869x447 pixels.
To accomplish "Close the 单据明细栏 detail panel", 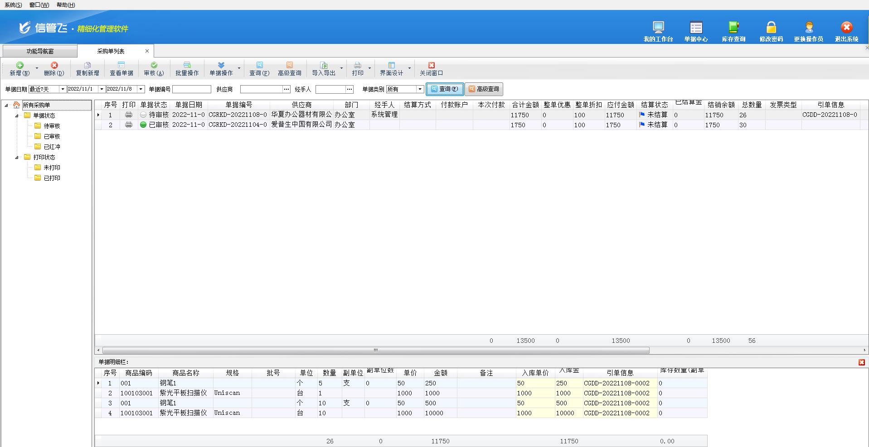I will pyautogui.click(x=861, y=362).
